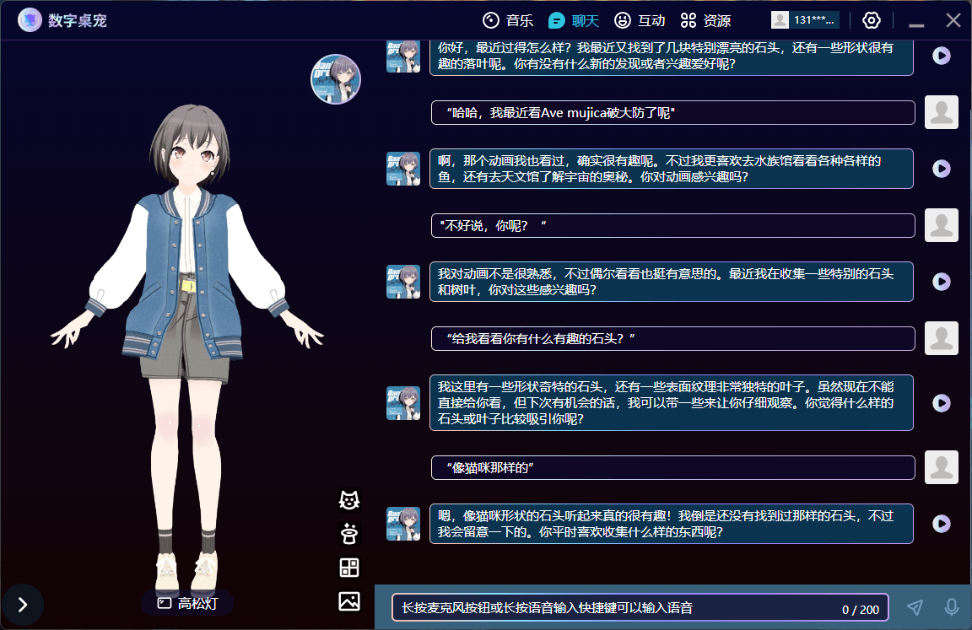
Task: Click the 131*** user account button
Action: [x=805, y=20]
